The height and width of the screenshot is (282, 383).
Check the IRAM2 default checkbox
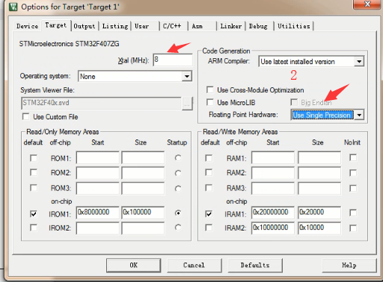[x=209, y=228]
